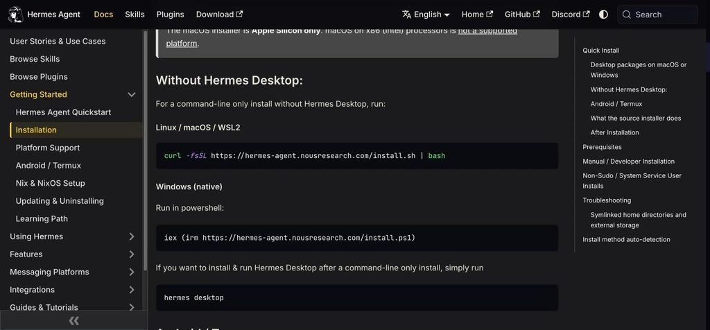This screenshot has height=330, width=710.
Task: Click external link icon beside Discord
Action: tap(587, 14)
